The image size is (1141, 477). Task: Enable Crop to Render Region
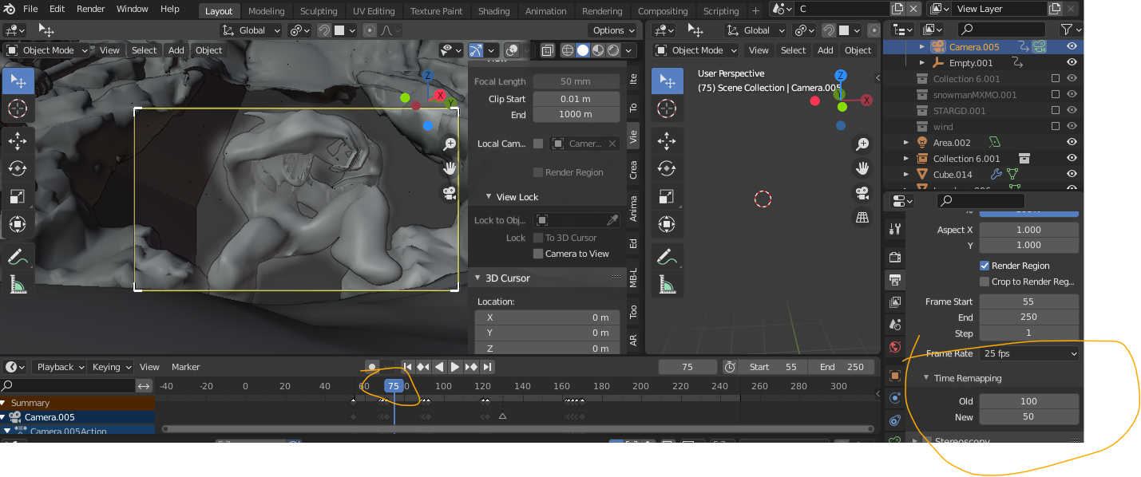tap(985, 281)
